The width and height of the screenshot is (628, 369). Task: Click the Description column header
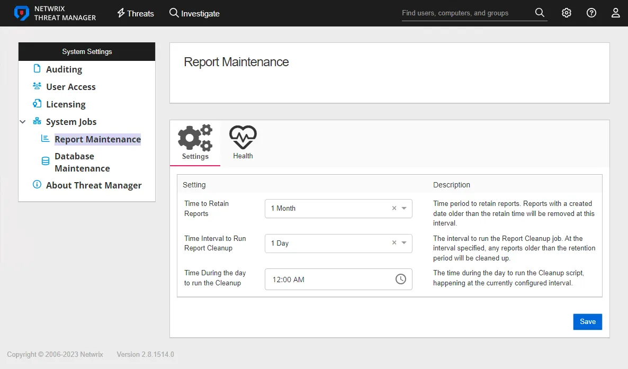pyautogui.click(x=451, y=185)
